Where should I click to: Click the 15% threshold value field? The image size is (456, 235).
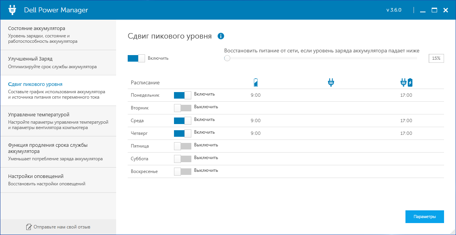coord(436,58)
